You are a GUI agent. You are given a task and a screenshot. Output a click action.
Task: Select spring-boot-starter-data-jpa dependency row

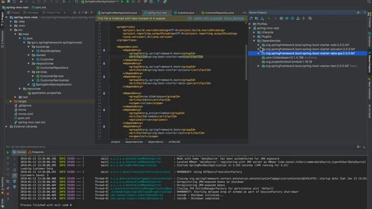(x=307, y=53)
